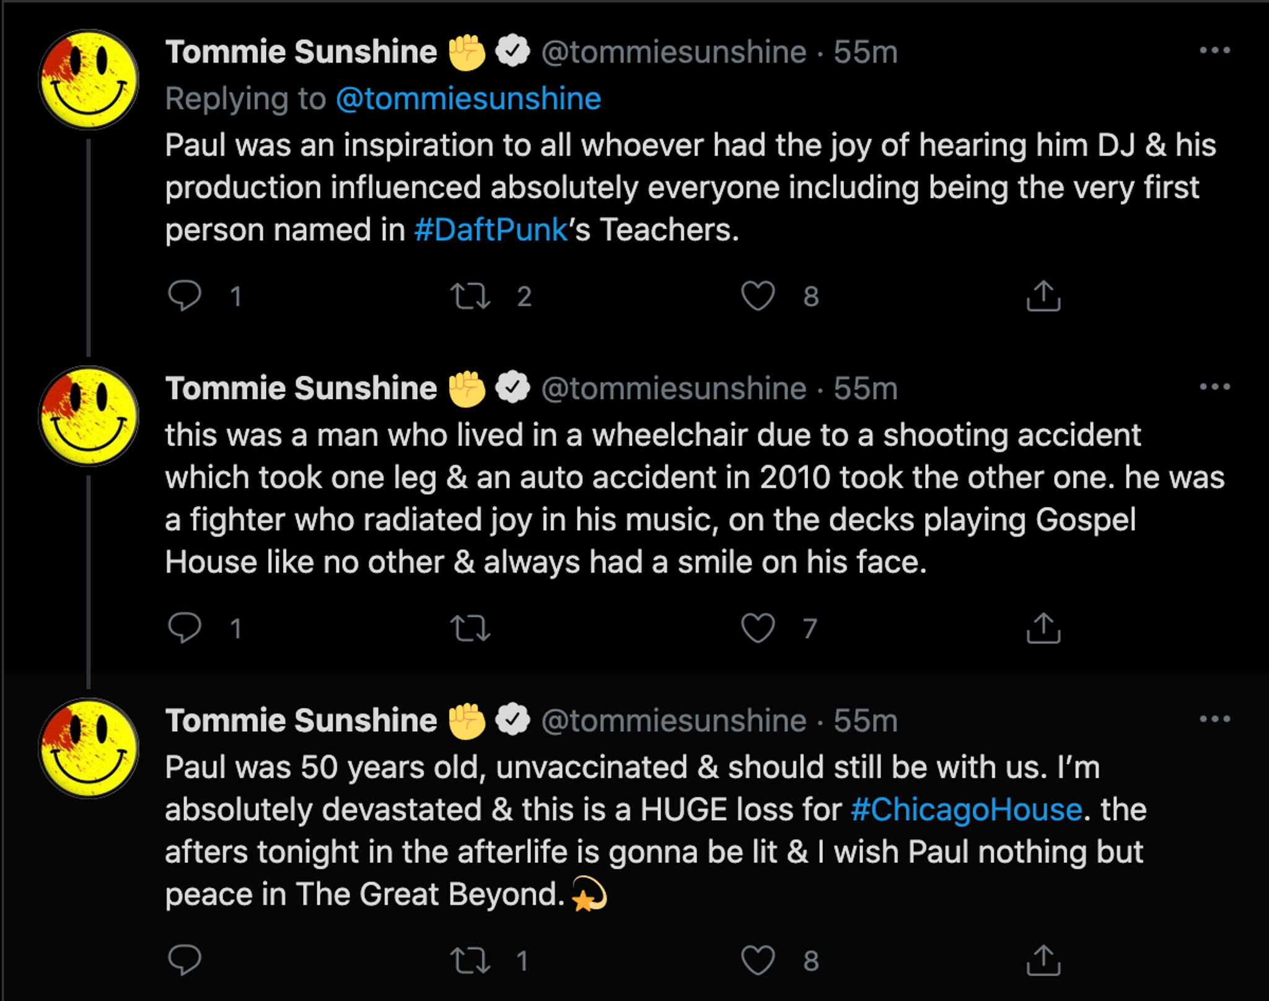Retweet the tweet mentioning #DaftPunk
Viewport: 1269px width, 1001px height.
click(470, 296)
